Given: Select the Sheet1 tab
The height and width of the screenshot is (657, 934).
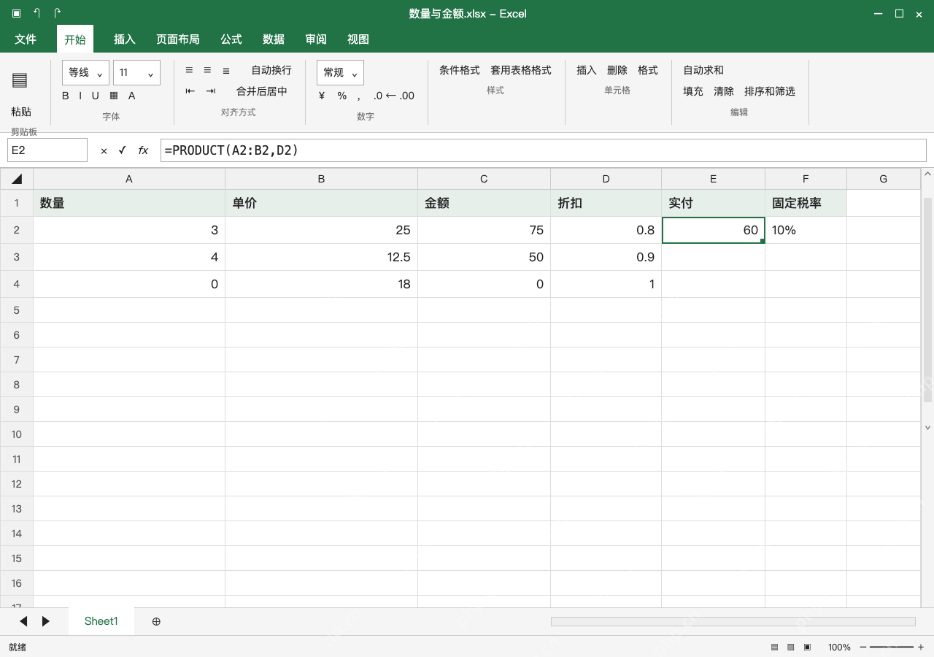Looking at the screenshot, I should (101, 621).
